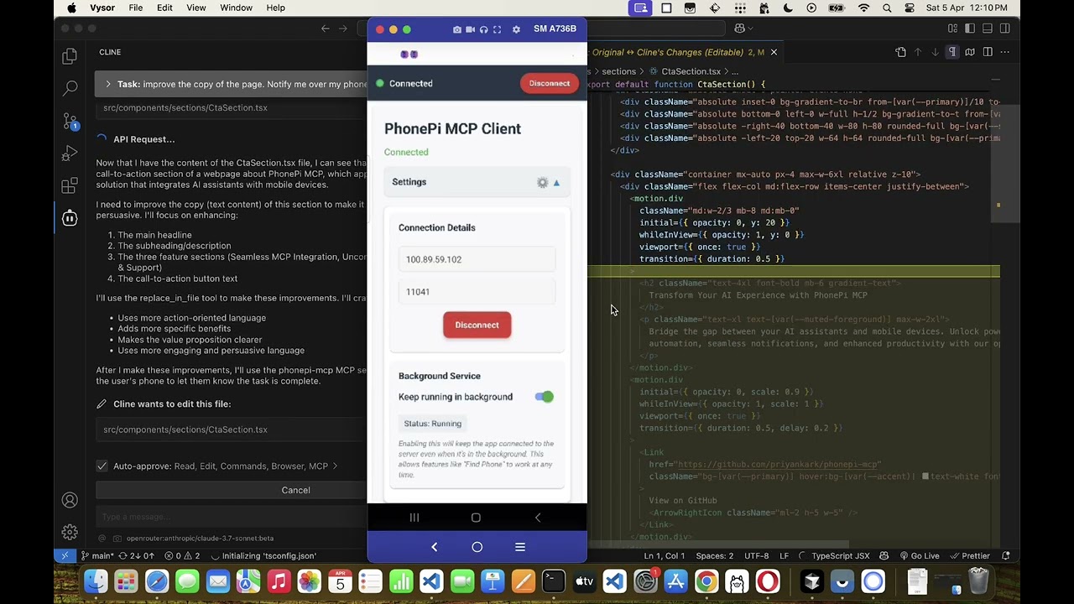Click Spaces: 2 in status bar
This screenshot has height=604, width=1074.
click(715, 555)
